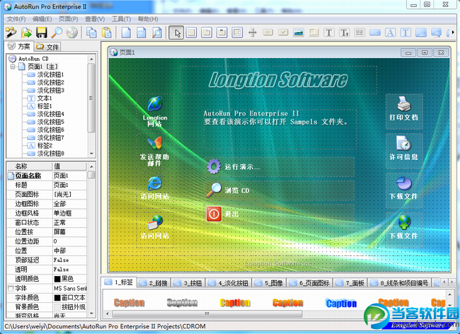Select the OK button object tool
Screen dimensions: 460x334
click(x=268, y=33)
